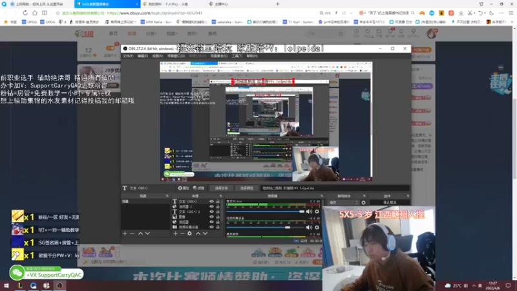Viewport: 517px width, 291px height.
Task: Pop out the Audio Mixer dock with its header icon
Action: [321, 196]
